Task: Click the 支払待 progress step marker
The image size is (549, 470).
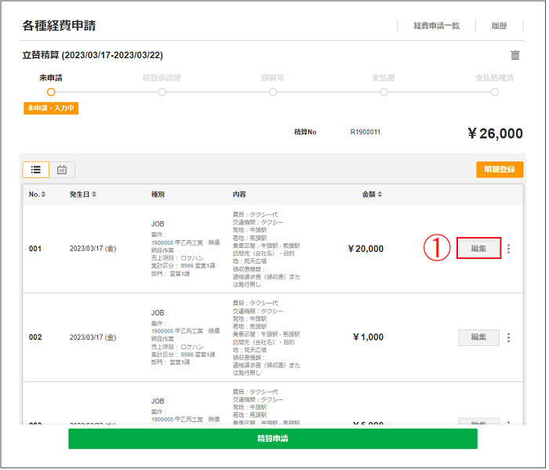Action: coord(384,92)
